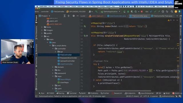Screen dimensions: 183x103
Task: Go to previous highlighted error arrow
Action: [174, 20]
